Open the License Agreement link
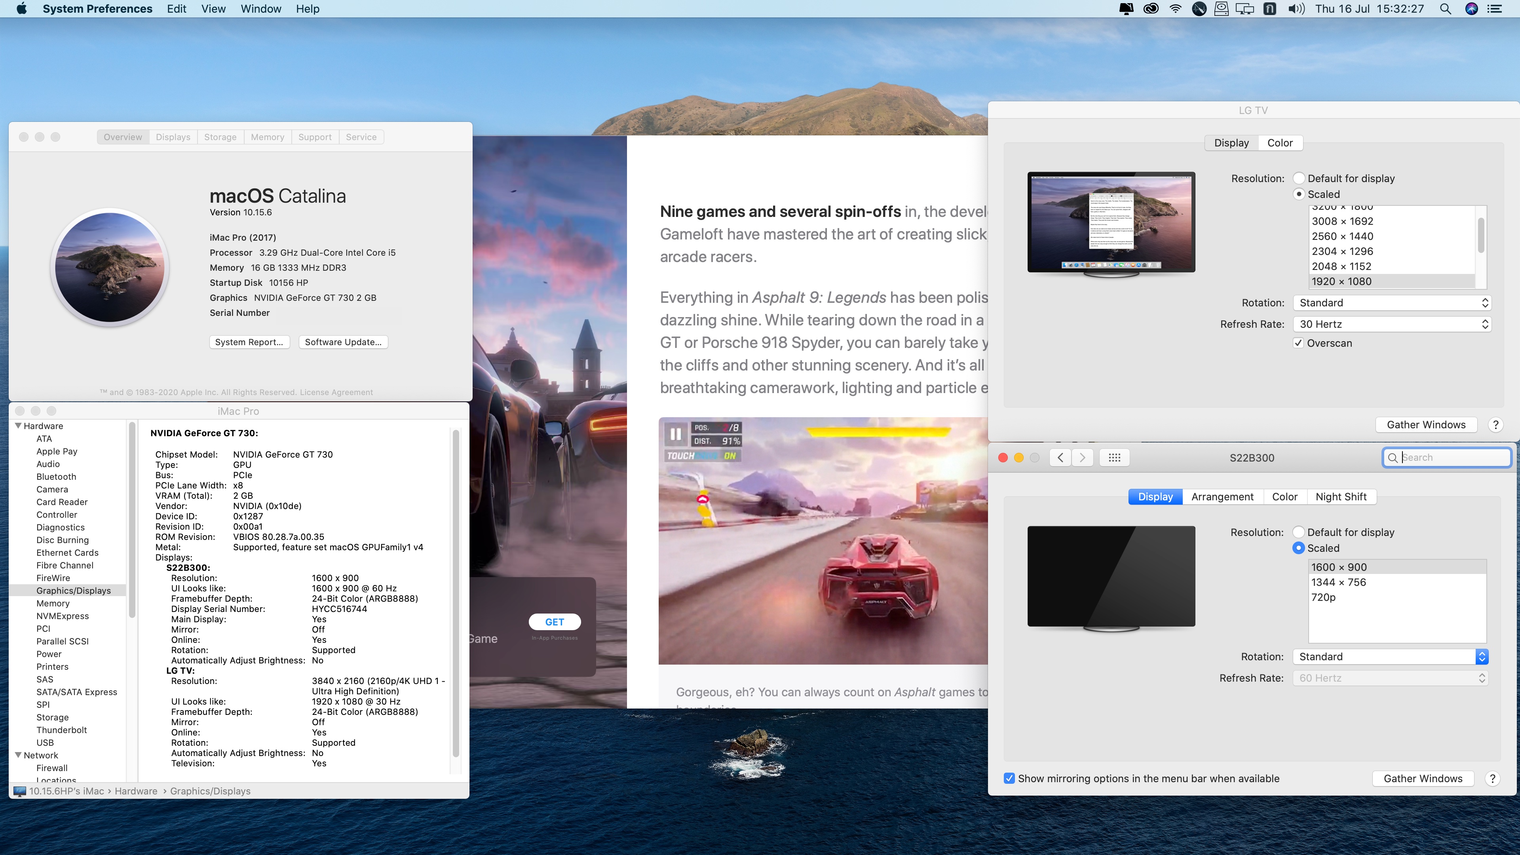The image size is (1520, 855). pyautogui.click(x=336, y=392)
